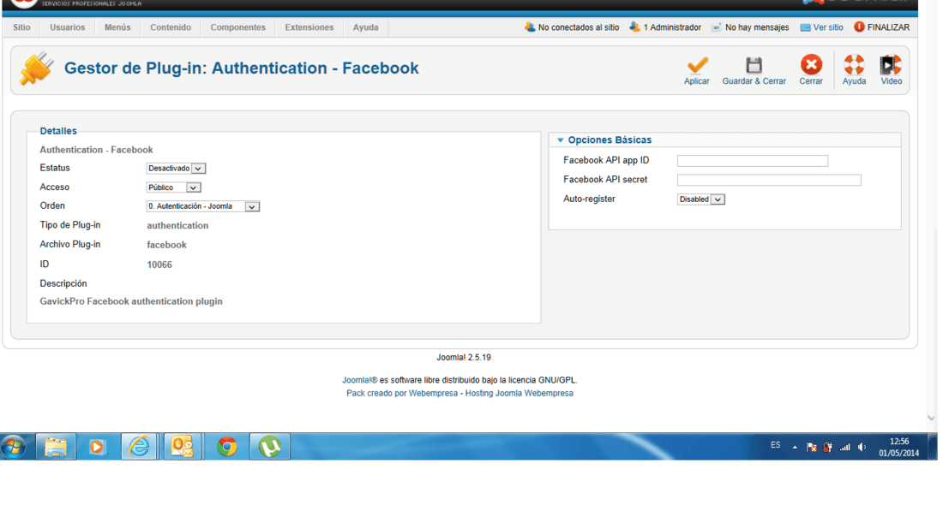
Task: Click the Facebook API secret field
Action: click(769, 180)
